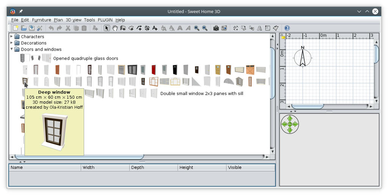Select the red door thumbnail
Screen dimensions: 388x195
pos(154,70)
